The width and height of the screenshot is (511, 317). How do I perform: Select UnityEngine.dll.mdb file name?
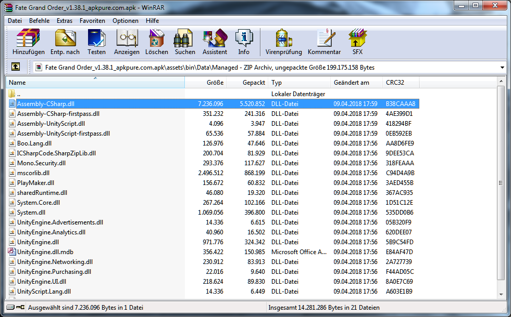tap(45, 252)
